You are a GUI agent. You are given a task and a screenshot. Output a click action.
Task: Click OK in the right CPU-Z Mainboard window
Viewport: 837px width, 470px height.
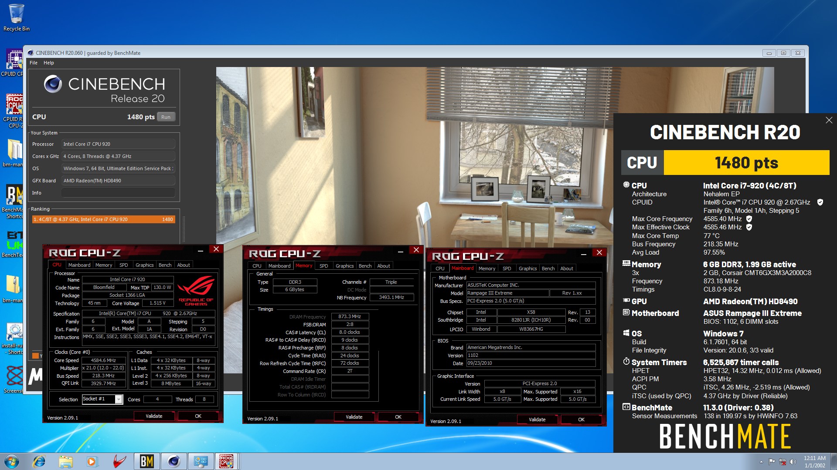582,420
